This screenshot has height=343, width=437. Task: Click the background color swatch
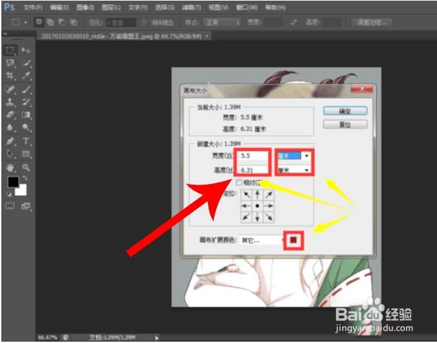pos(22,191)
